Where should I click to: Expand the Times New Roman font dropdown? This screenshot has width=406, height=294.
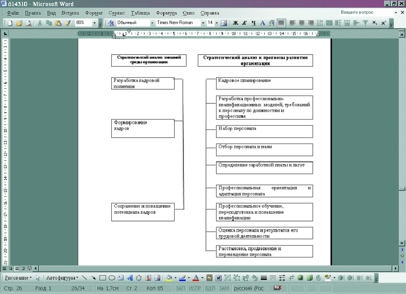(202, 23)
